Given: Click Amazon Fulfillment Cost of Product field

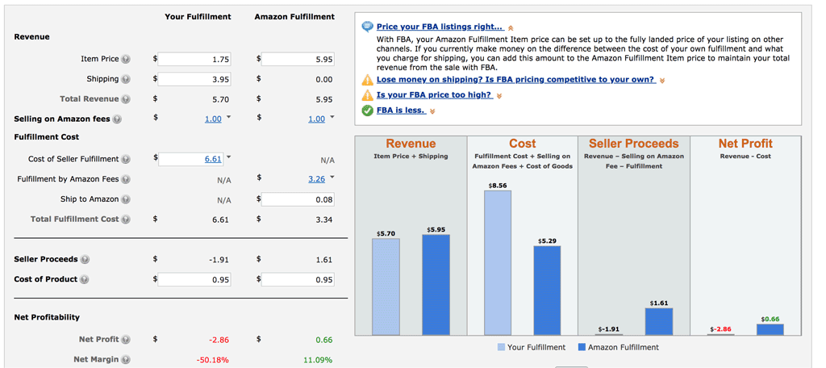Looking at the screenshot, I should [298, 280].
